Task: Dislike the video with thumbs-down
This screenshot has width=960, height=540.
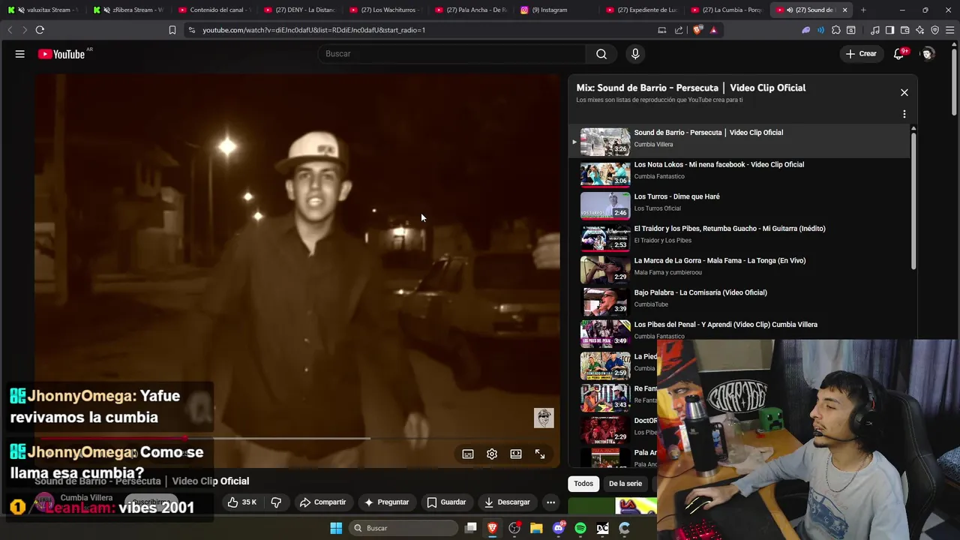Action: (x=276, y=502)
